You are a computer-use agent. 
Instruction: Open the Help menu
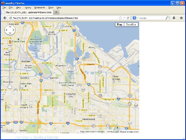(59, 8)
